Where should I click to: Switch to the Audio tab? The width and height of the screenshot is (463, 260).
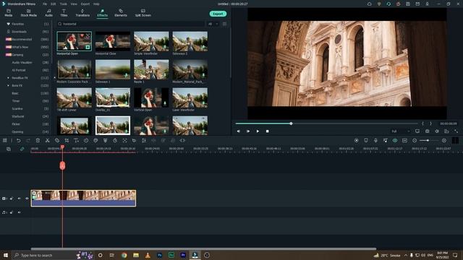coord(48,13)
